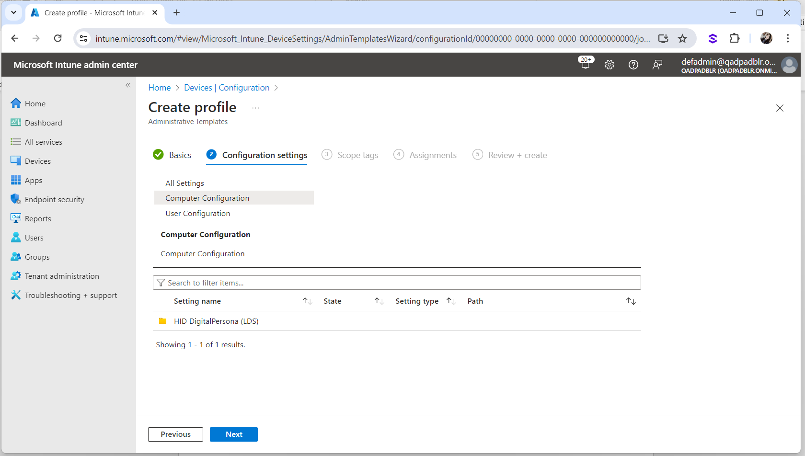Screen dimensions: 805x456
Task: Go to the Basics step
Action: (x=172, y=155)
